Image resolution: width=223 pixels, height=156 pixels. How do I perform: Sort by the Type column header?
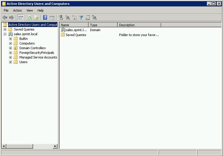pyautogui.click(x=103, y=25)
